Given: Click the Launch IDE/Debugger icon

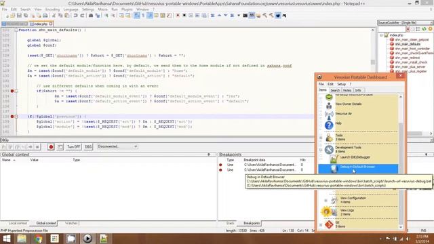Looking at the screenshot, I should [x=334, y=159].
